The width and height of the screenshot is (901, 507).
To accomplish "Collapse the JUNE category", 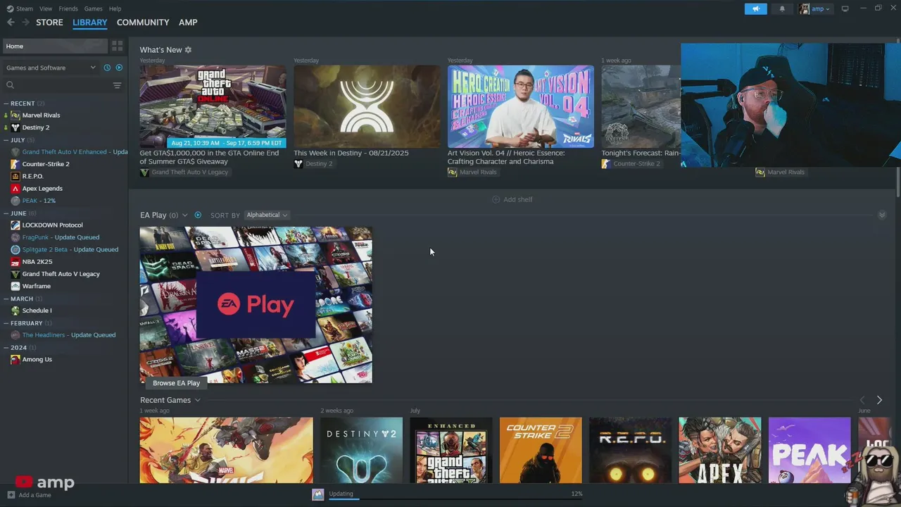I will click(6, 213).
